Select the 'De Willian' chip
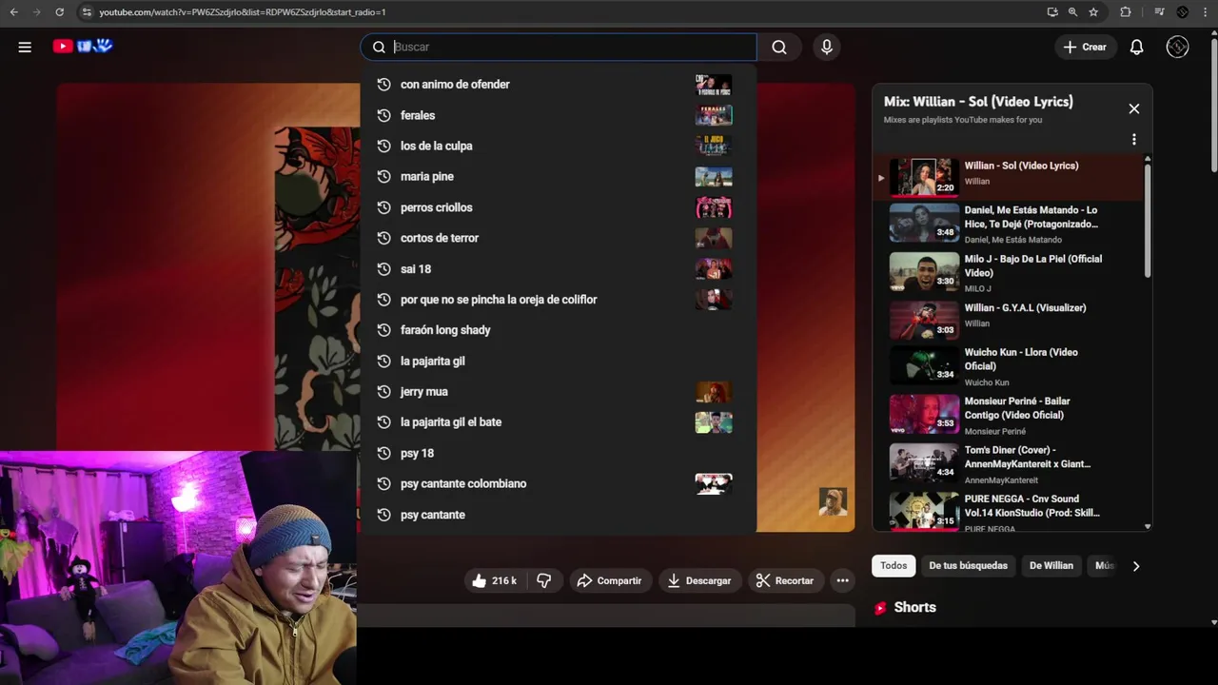 pos(1051,565)
